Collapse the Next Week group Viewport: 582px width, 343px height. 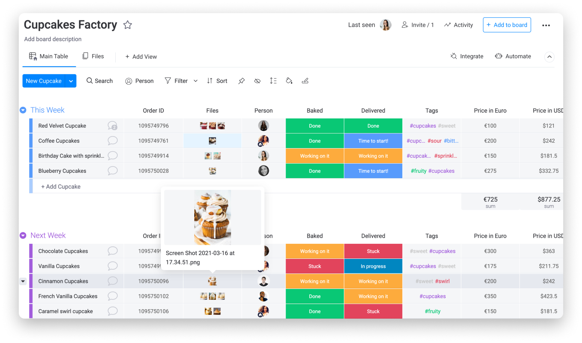[23, 236]
